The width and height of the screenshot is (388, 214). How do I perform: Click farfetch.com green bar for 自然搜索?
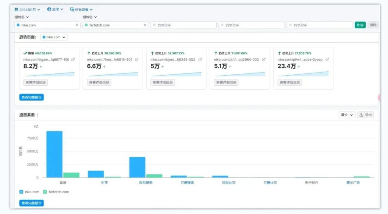pos(154,176)
